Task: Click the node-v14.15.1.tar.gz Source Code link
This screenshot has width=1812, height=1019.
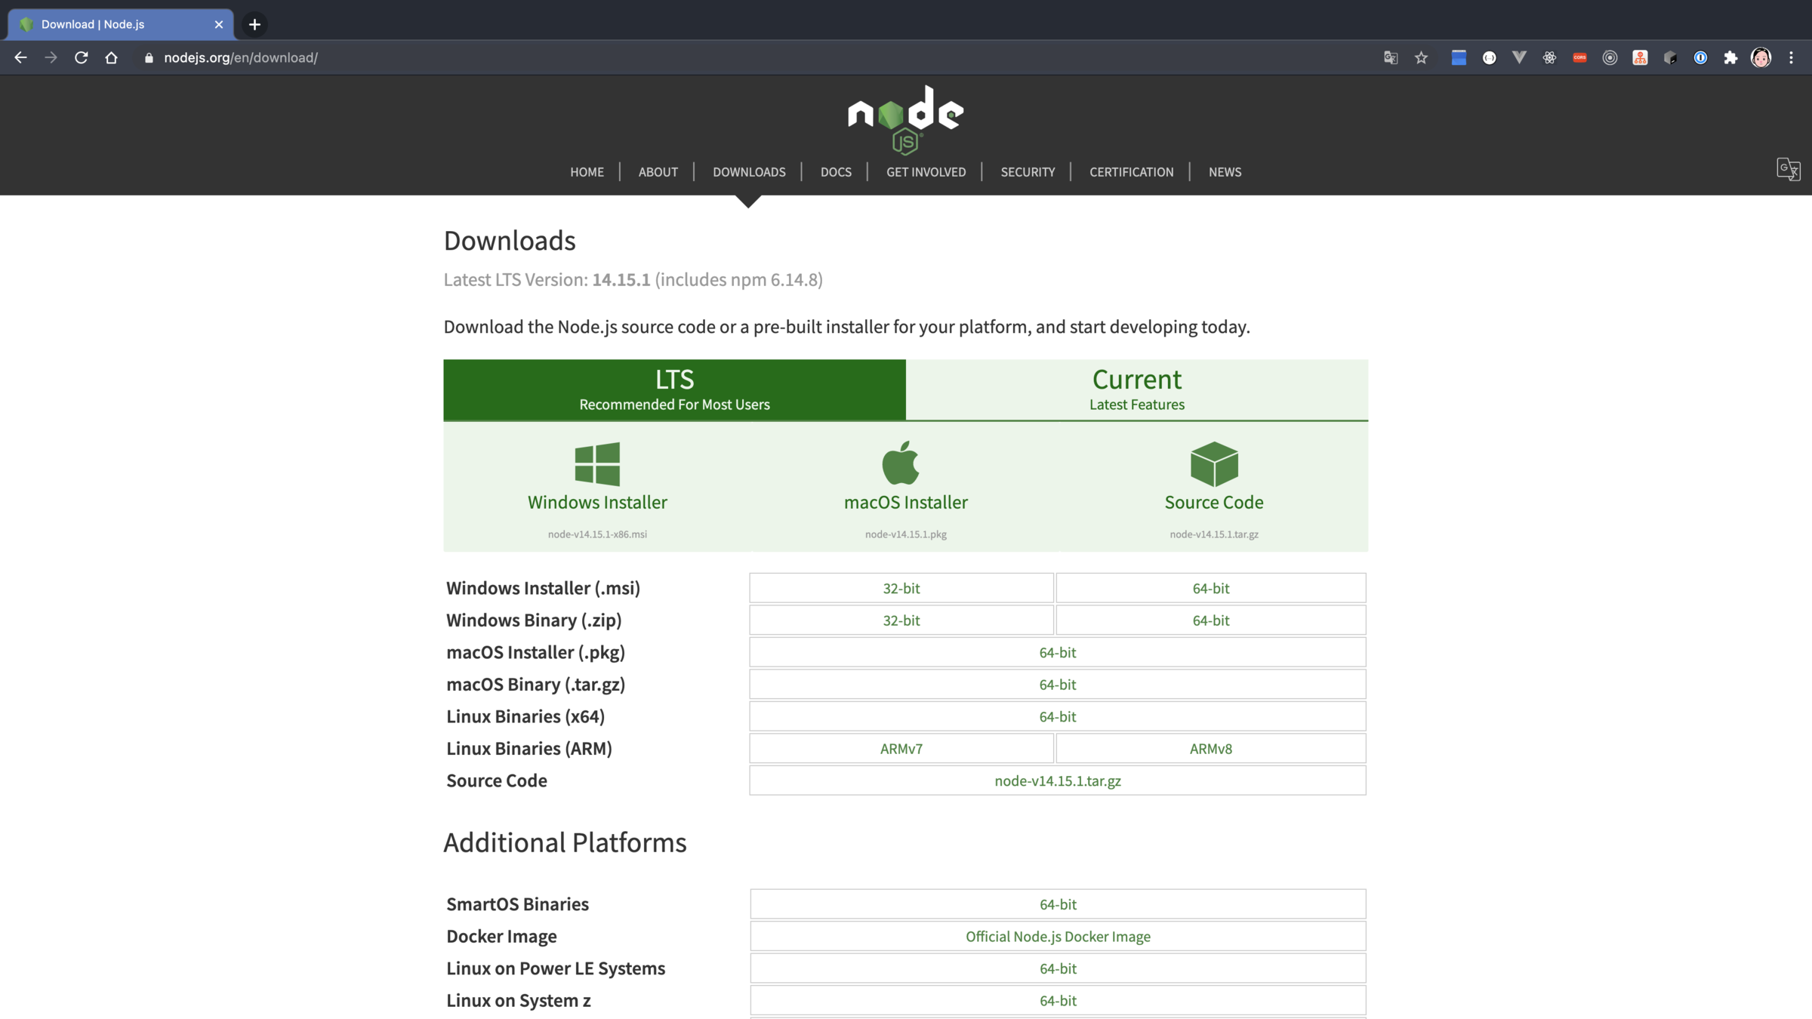Action: [1057, 780]
